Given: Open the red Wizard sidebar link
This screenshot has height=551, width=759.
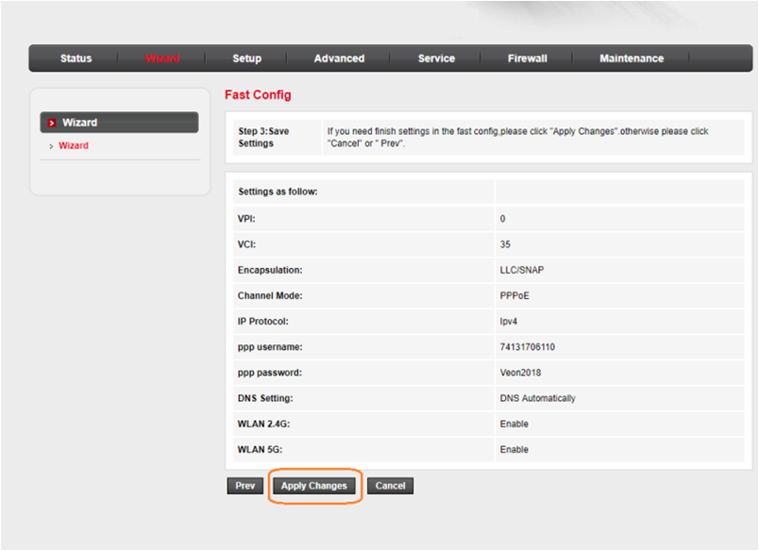Looking at the screenshot, I should pyautogui.click(x=74, y=146).
